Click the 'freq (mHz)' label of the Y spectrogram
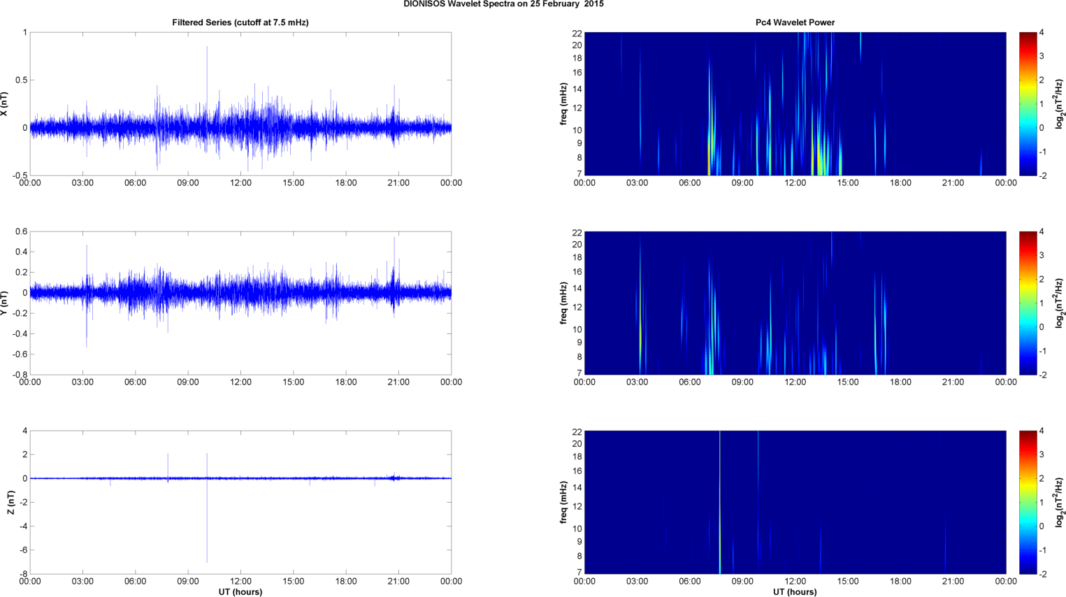 tap(563, 303)
